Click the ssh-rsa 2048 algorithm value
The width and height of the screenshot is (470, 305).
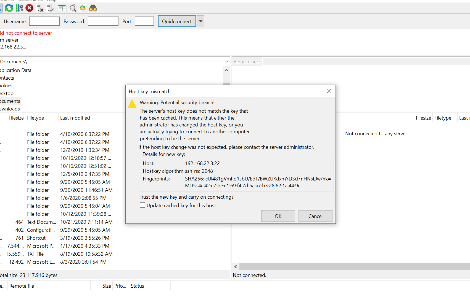pyautogui.click(x=199, y=171)
